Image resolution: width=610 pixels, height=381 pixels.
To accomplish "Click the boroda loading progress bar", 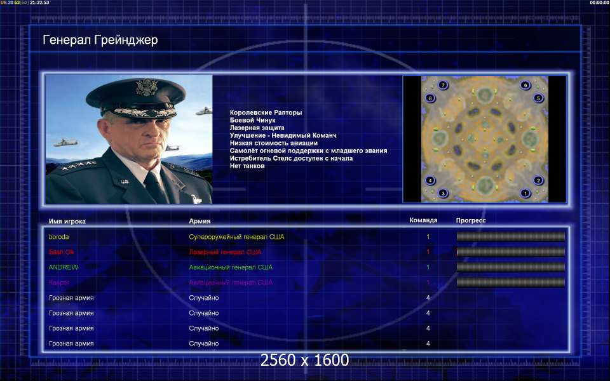I will [x=510, y=236].
